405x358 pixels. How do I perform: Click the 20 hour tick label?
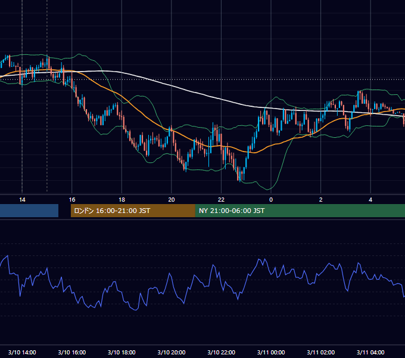(x=172, y=200)
